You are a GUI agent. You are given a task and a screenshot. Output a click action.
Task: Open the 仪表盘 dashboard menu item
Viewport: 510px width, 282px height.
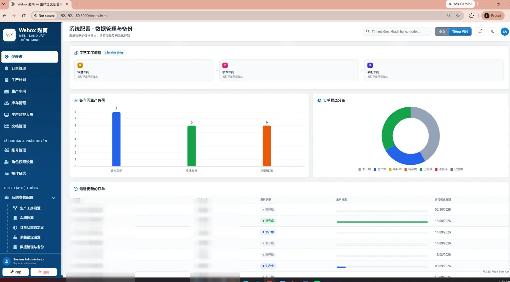(30, 57)
